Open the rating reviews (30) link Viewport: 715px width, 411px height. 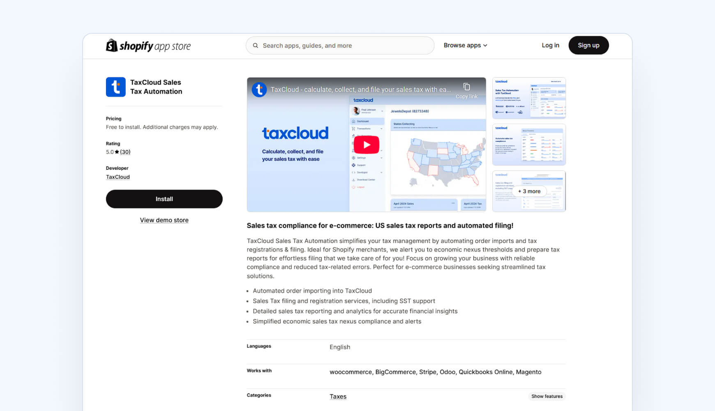[x=125, y=152]
